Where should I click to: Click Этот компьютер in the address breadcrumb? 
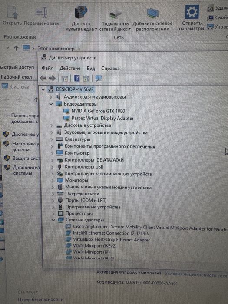pos(56,49)
